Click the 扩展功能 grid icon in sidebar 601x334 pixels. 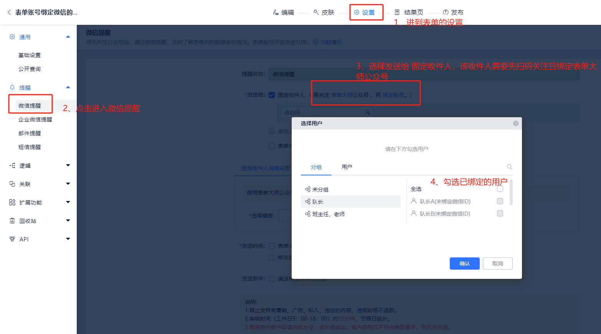(x=12, y=202)
